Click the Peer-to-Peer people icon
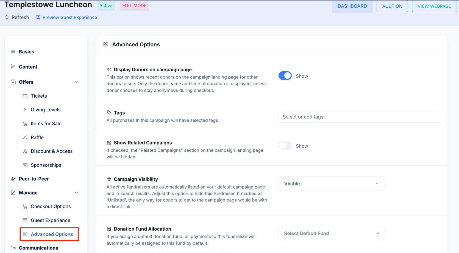Screen dimensions: 459x253 click(13, 179)
